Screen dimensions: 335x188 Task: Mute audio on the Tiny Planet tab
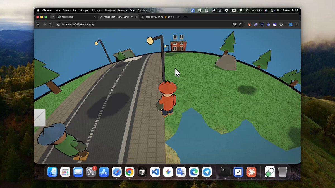pyautogui.click(x=132, y=17)
